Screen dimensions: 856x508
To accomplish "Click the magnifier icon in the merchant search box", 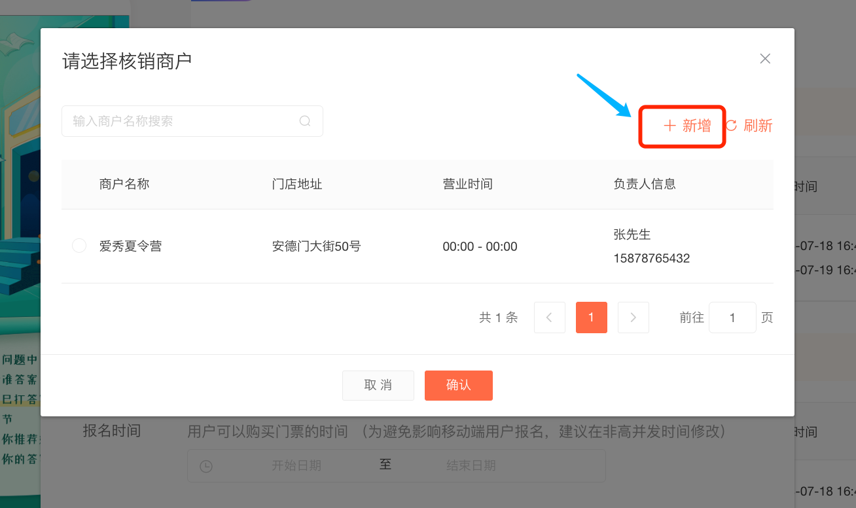I will coord(305,121).
